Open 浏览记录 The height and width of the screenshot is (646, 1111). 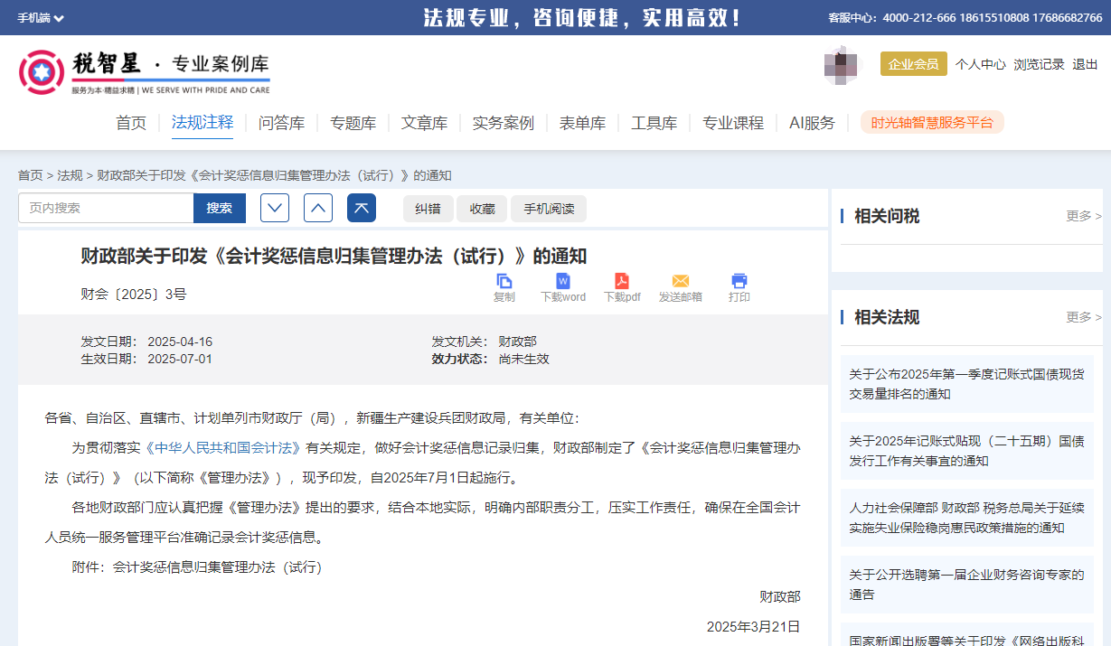[x=1039, y=64]
